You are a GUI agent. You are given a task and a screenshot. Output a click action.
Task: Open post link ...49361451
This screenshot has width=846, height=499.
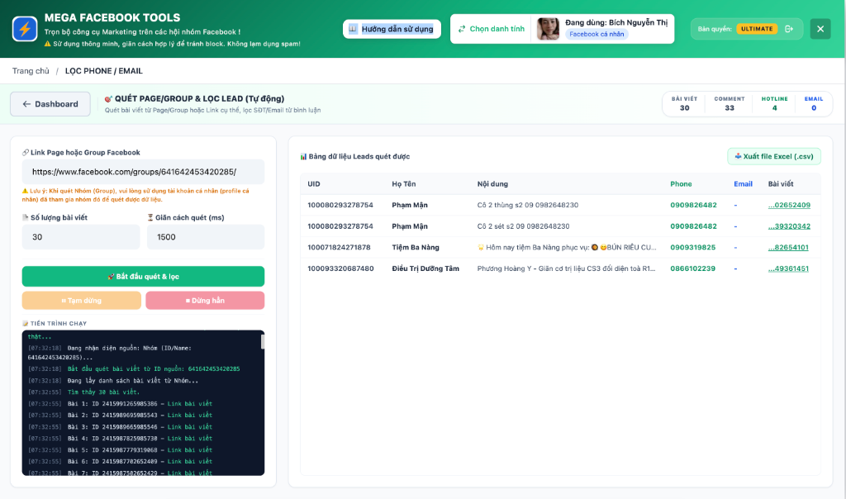click(788, 269)
